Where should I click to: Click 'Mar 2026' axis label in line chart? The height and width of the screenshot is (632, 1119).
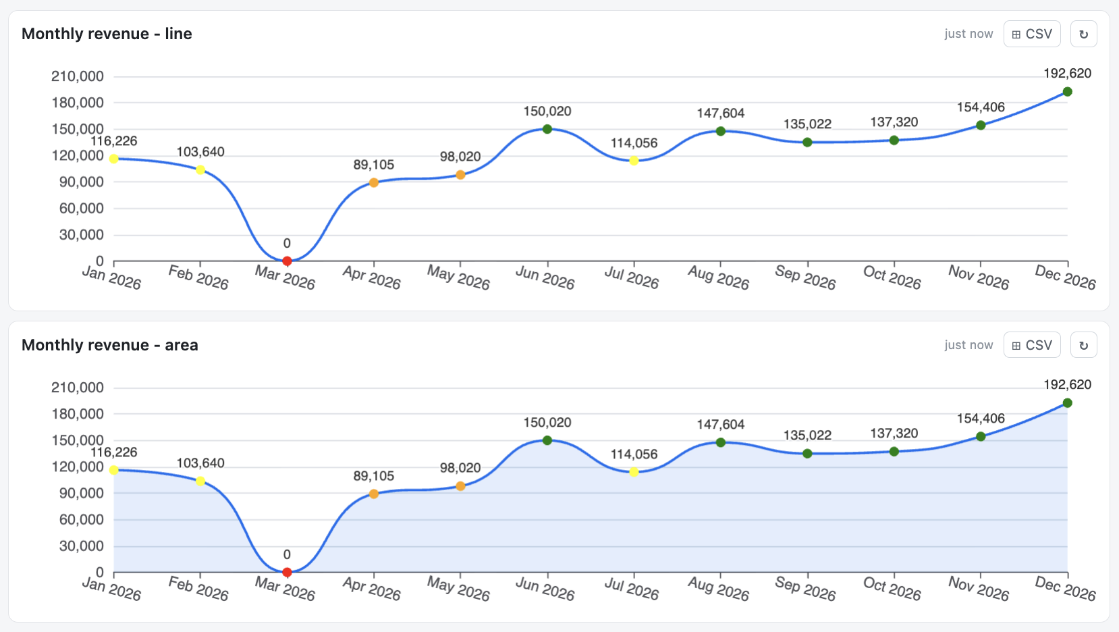click(x=284, y=278)
